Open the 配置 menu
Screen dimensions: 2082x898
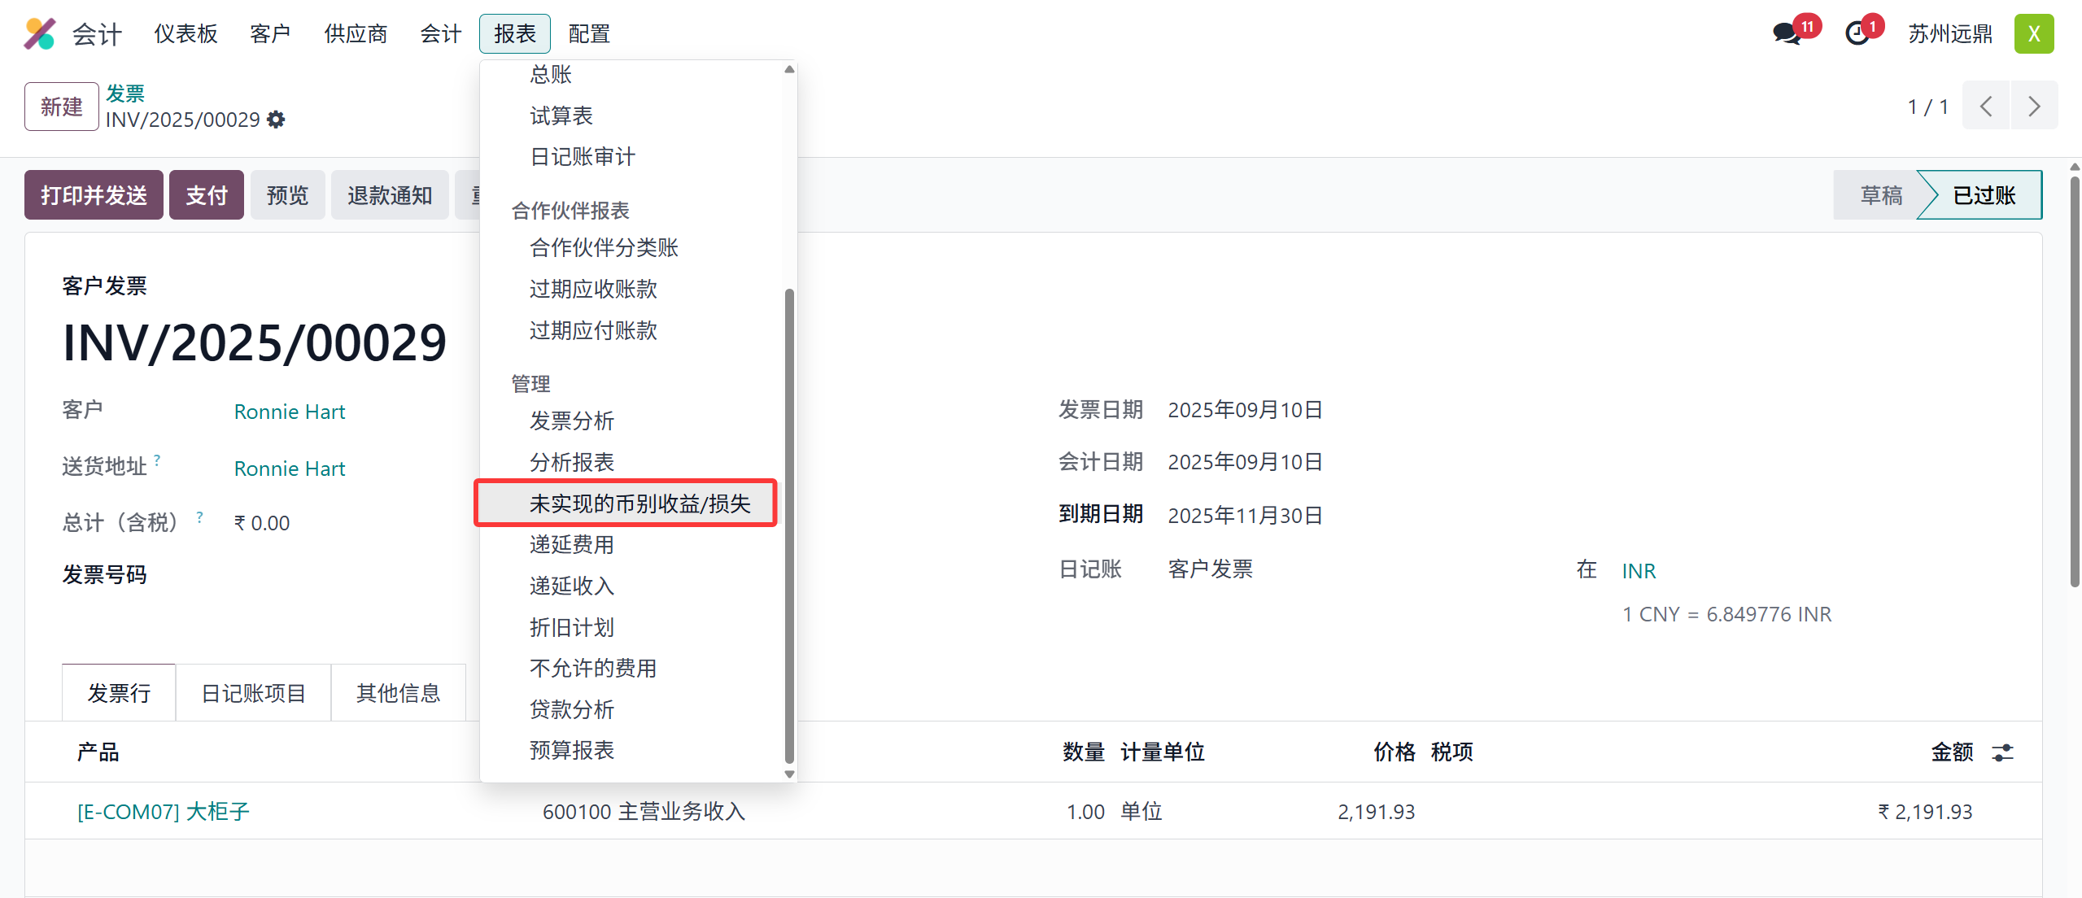(x=589, y=34)
